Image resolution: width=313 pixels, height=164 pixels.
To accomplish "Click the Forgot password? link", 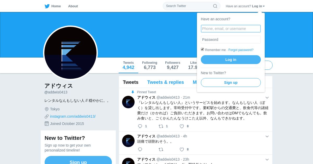I will click(x=241, y=50).
